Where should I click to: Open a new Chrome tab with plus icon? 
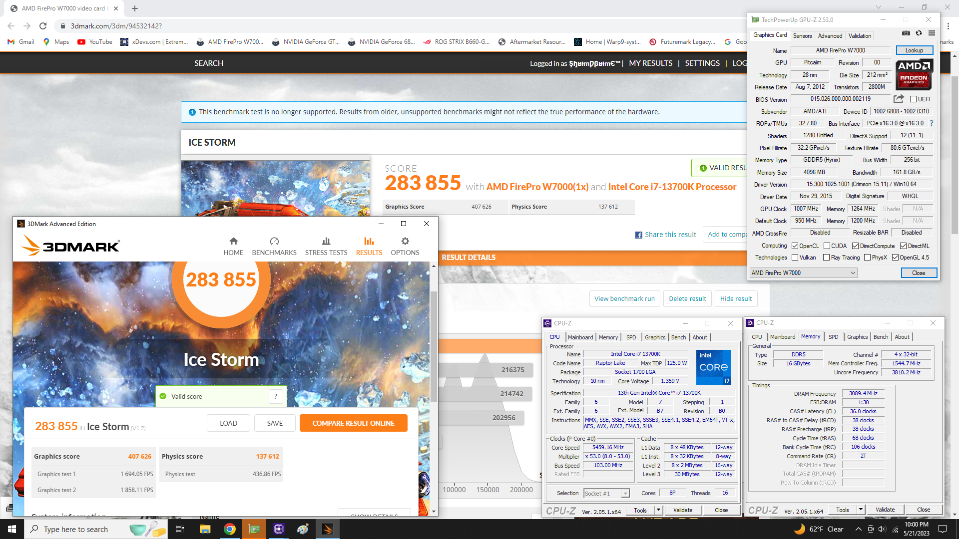pos(135,8)
